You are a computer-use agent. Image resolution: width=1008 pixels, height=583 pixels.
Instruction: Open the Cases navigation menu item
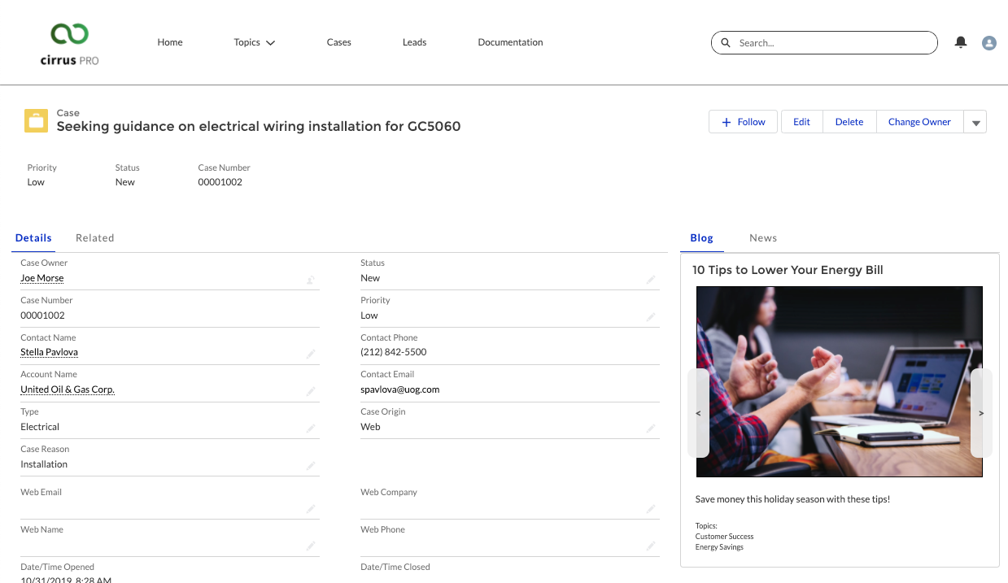click(x=338, y=42)
